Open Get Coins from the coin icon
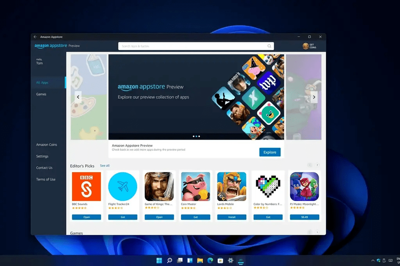This screenshot has width=400, height=266. pyautogui.click(x=305, y=46)
